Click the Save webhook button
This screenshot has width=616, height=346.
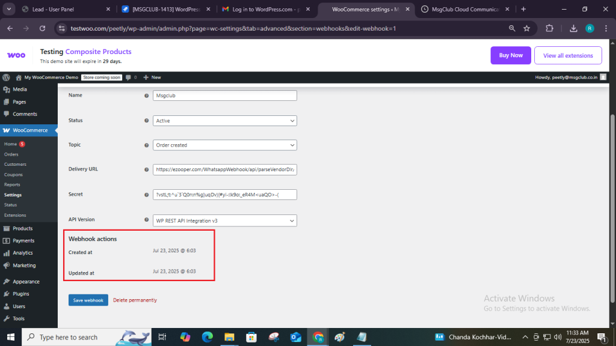tap(88, 300)
